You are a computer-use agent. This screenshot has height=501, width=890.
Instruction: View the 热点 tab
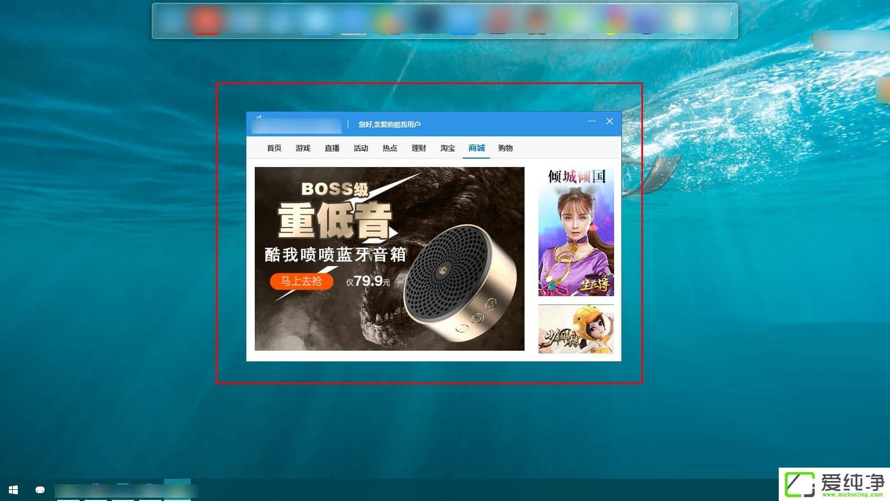tap(389, 148)
